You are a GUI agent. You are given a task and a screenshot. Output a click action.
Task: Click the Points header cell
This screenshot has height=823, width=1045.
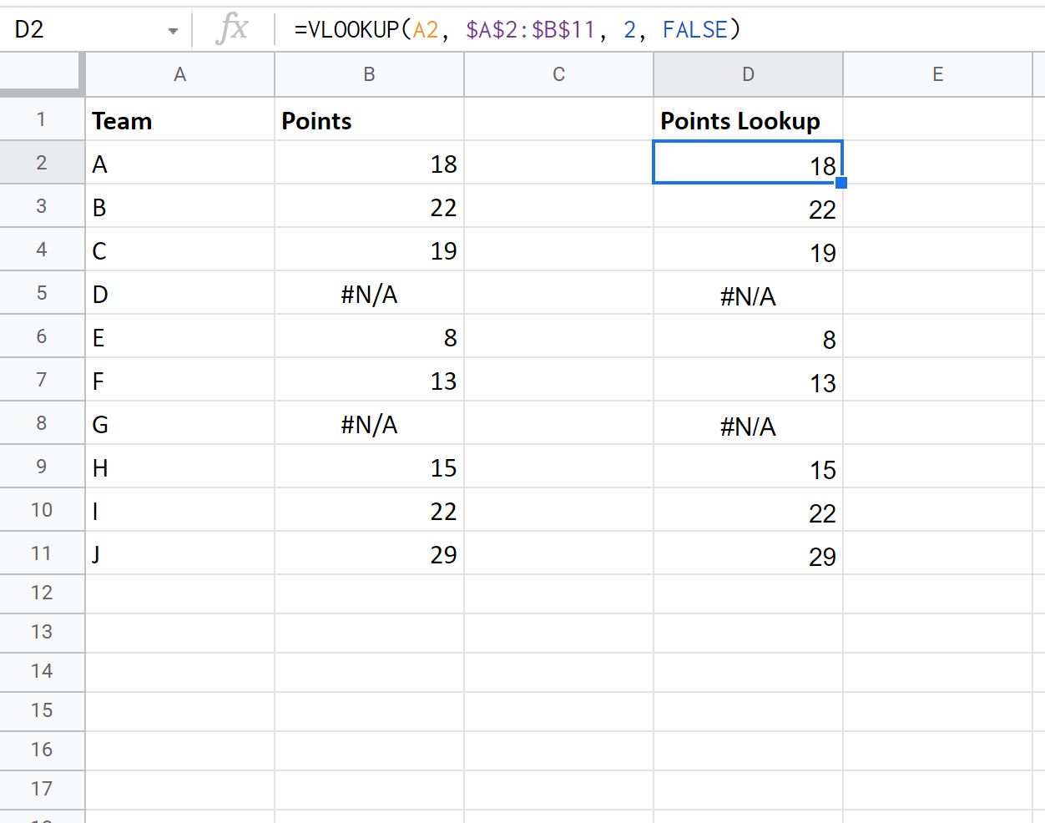tap(369, 119)
